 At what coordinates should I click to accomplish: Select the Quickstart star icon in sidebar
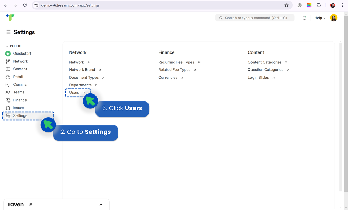tap(7, 54)
